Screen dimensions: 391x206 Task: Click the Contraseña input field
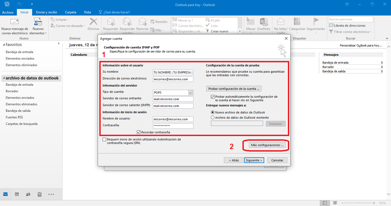tap(173, 126)
